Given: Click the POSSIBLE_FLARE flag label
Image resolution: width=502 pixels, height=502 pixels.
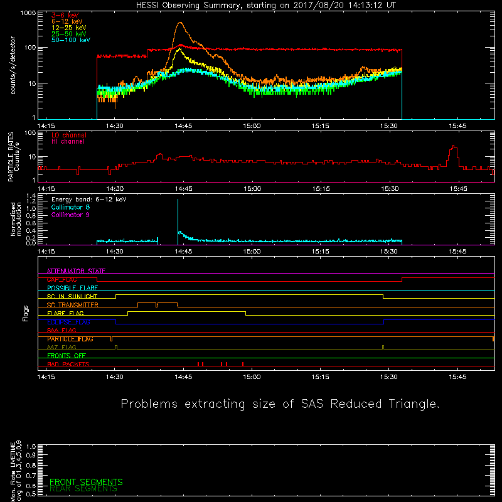Looking at the screenshot, I should [x=72, y=288].
